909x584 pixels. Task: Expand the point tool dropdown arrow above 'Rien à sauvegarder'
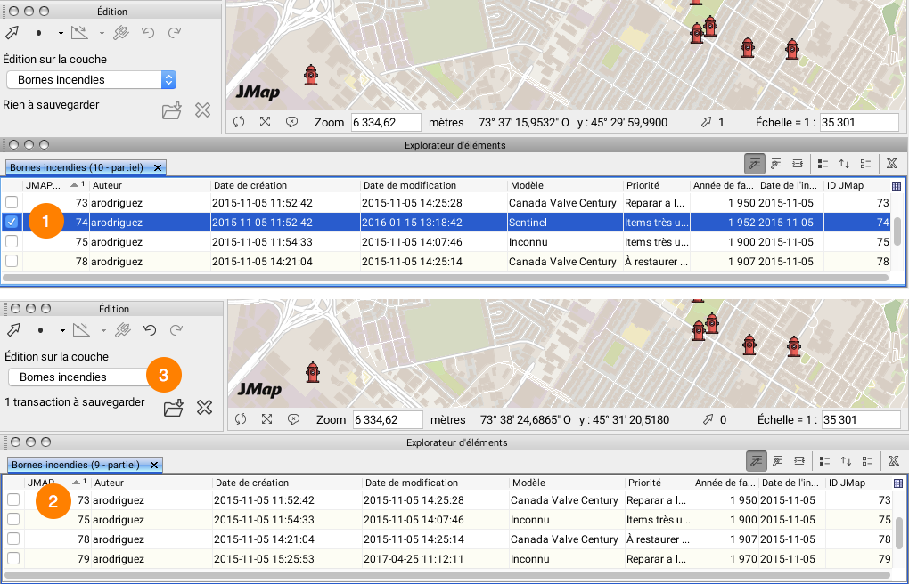[x=61, y=34]
